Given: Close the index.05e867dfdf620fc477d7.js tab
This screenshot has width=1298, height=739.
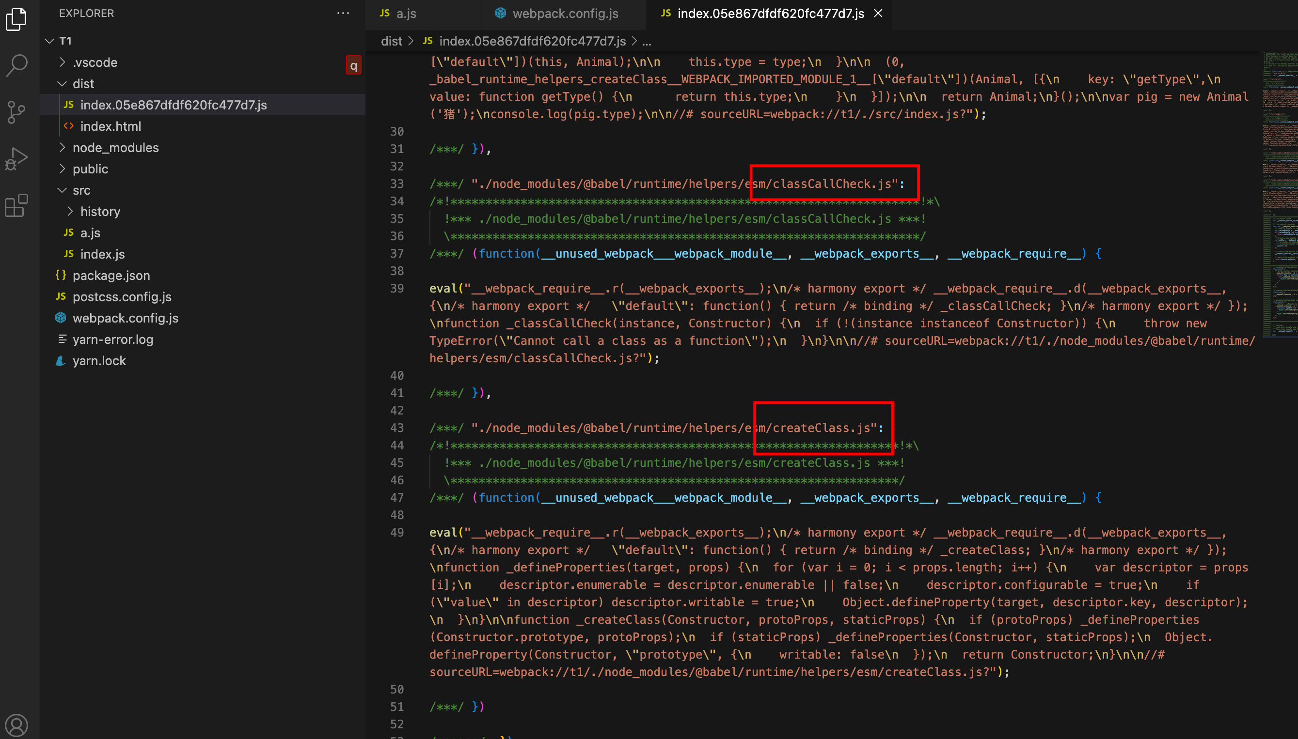Looking at the screenshot, I should pos(878,13).
